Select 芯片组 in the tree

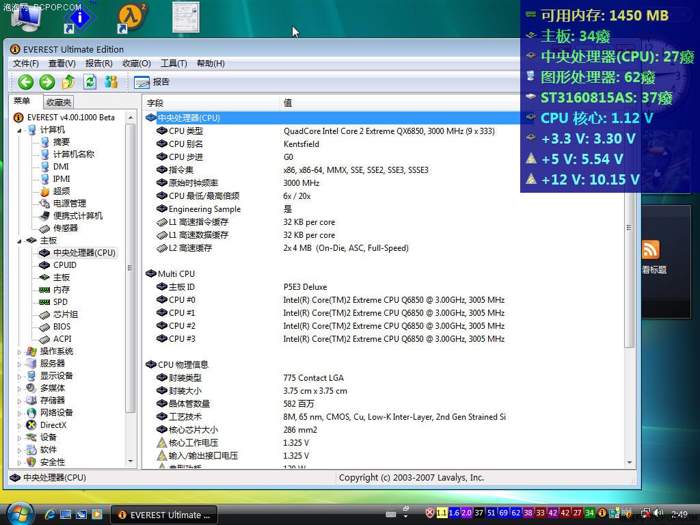[66, 314]
